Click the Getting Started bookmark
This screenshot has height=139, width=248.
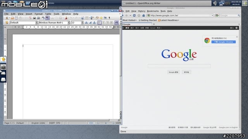(148, 20)
